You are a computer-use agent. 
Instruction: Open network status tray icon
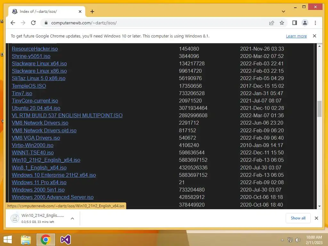(x=290, y=240)
